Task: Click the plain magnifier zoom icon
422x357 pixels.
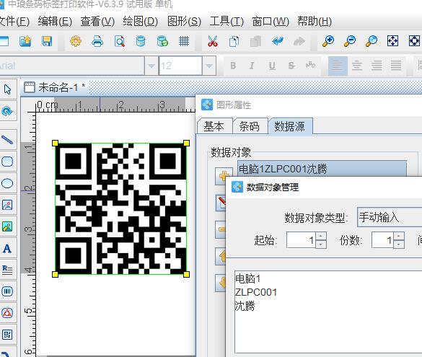Action: [371, 41]
